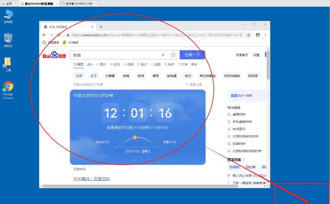Click the magnifier icon beside 时间显示

click(x=229, y=129)
